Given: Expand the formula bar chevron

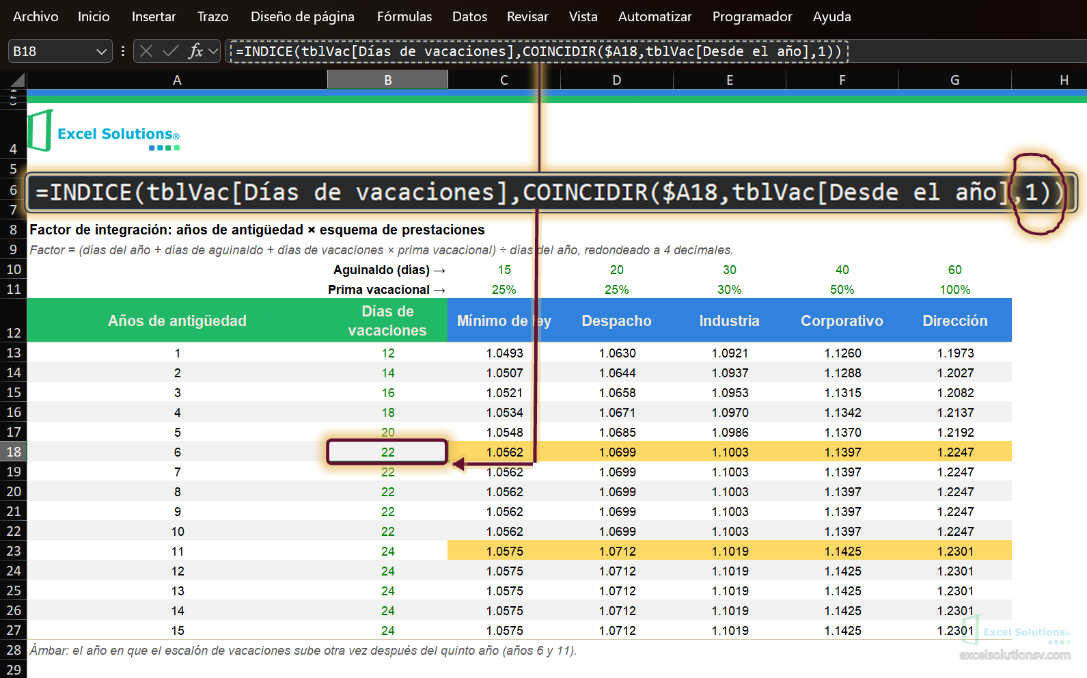Looking at the screenshot, I should [x=214, y=51].
